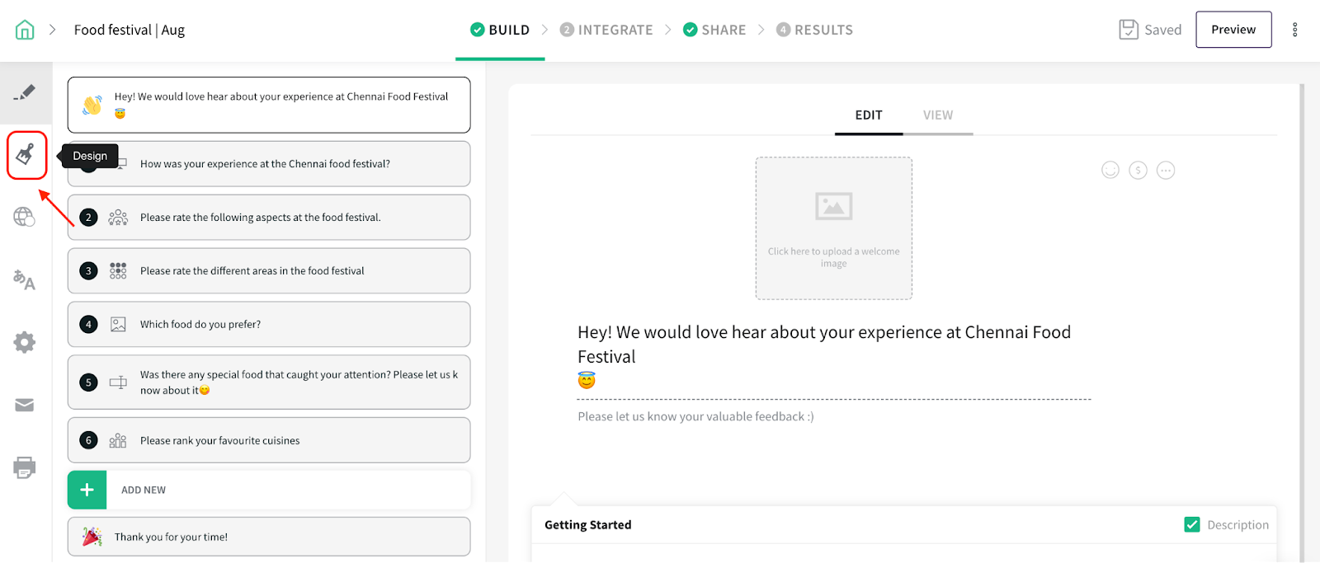Click the green plus add icon
The width and height of the screenshot is (1320, 563).
(87, 490)
